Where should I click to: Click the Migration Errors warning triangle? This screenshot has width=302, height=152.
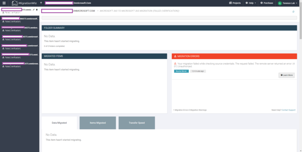pyautogui.click(x=175, y=56)
